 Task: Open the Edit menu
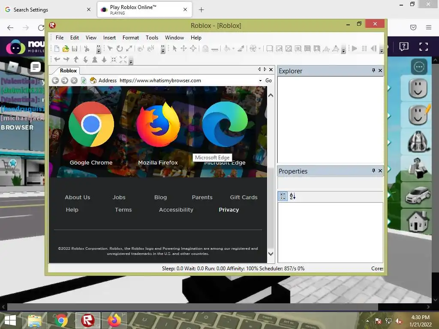point(75,38)
